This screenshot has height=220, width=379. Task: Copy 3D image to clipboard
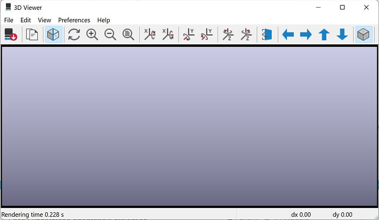pos(32,35)
